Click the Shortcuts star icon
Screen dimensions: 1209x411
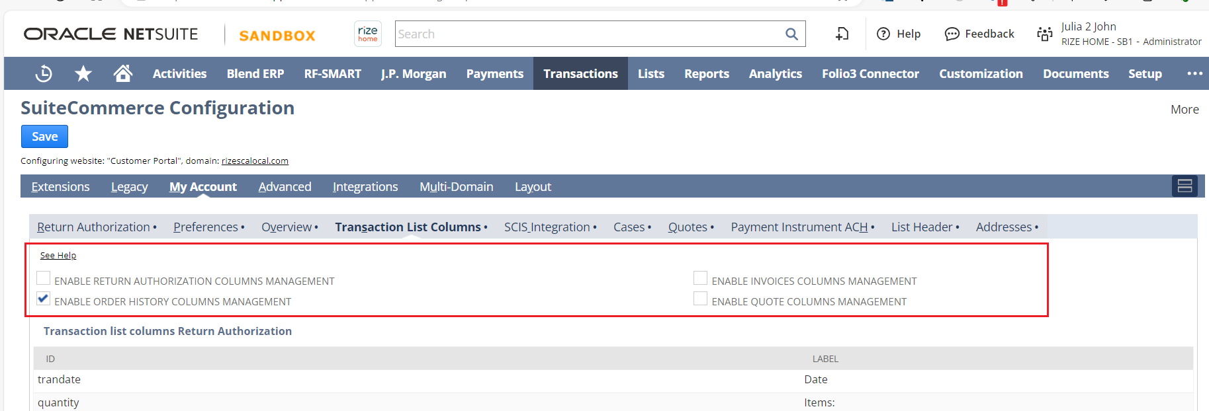[83, 73]
